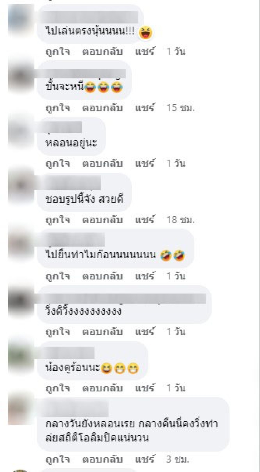Click the blurred name above ไปยืนทำไมก๊อนนนนนน
Screen dimensions: 260x472
point(75,239)
